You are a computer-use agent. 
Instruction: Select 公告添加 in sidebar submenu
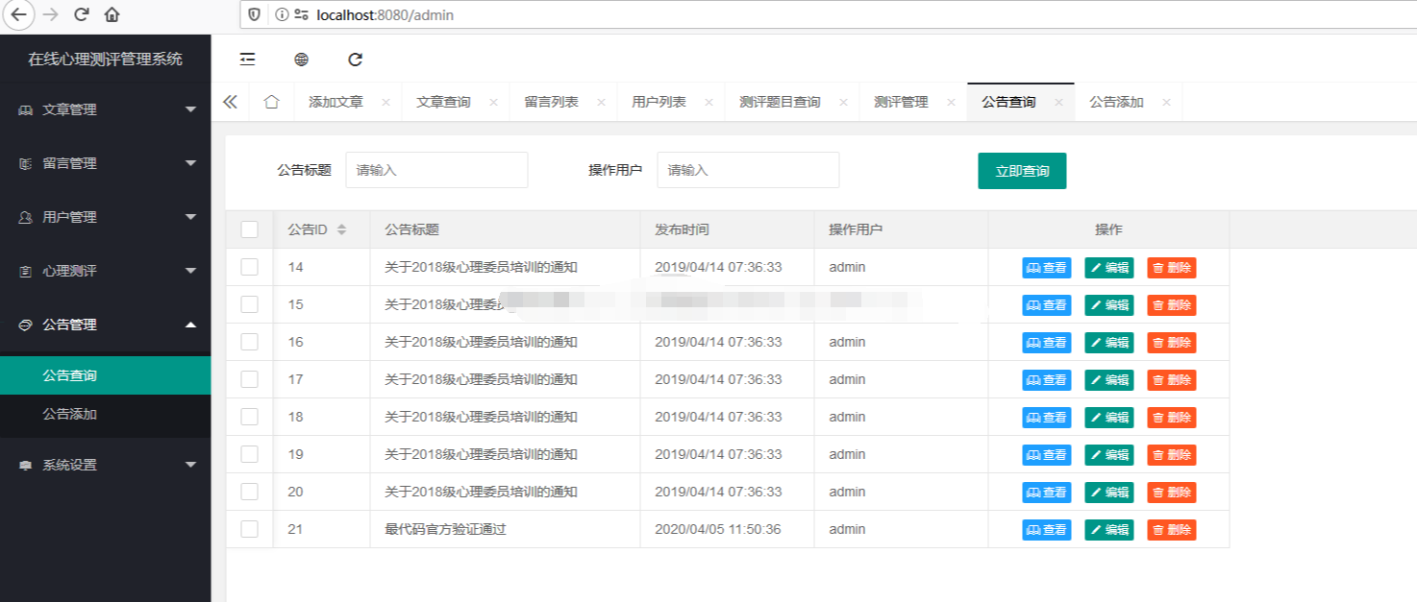coord(106,414)
